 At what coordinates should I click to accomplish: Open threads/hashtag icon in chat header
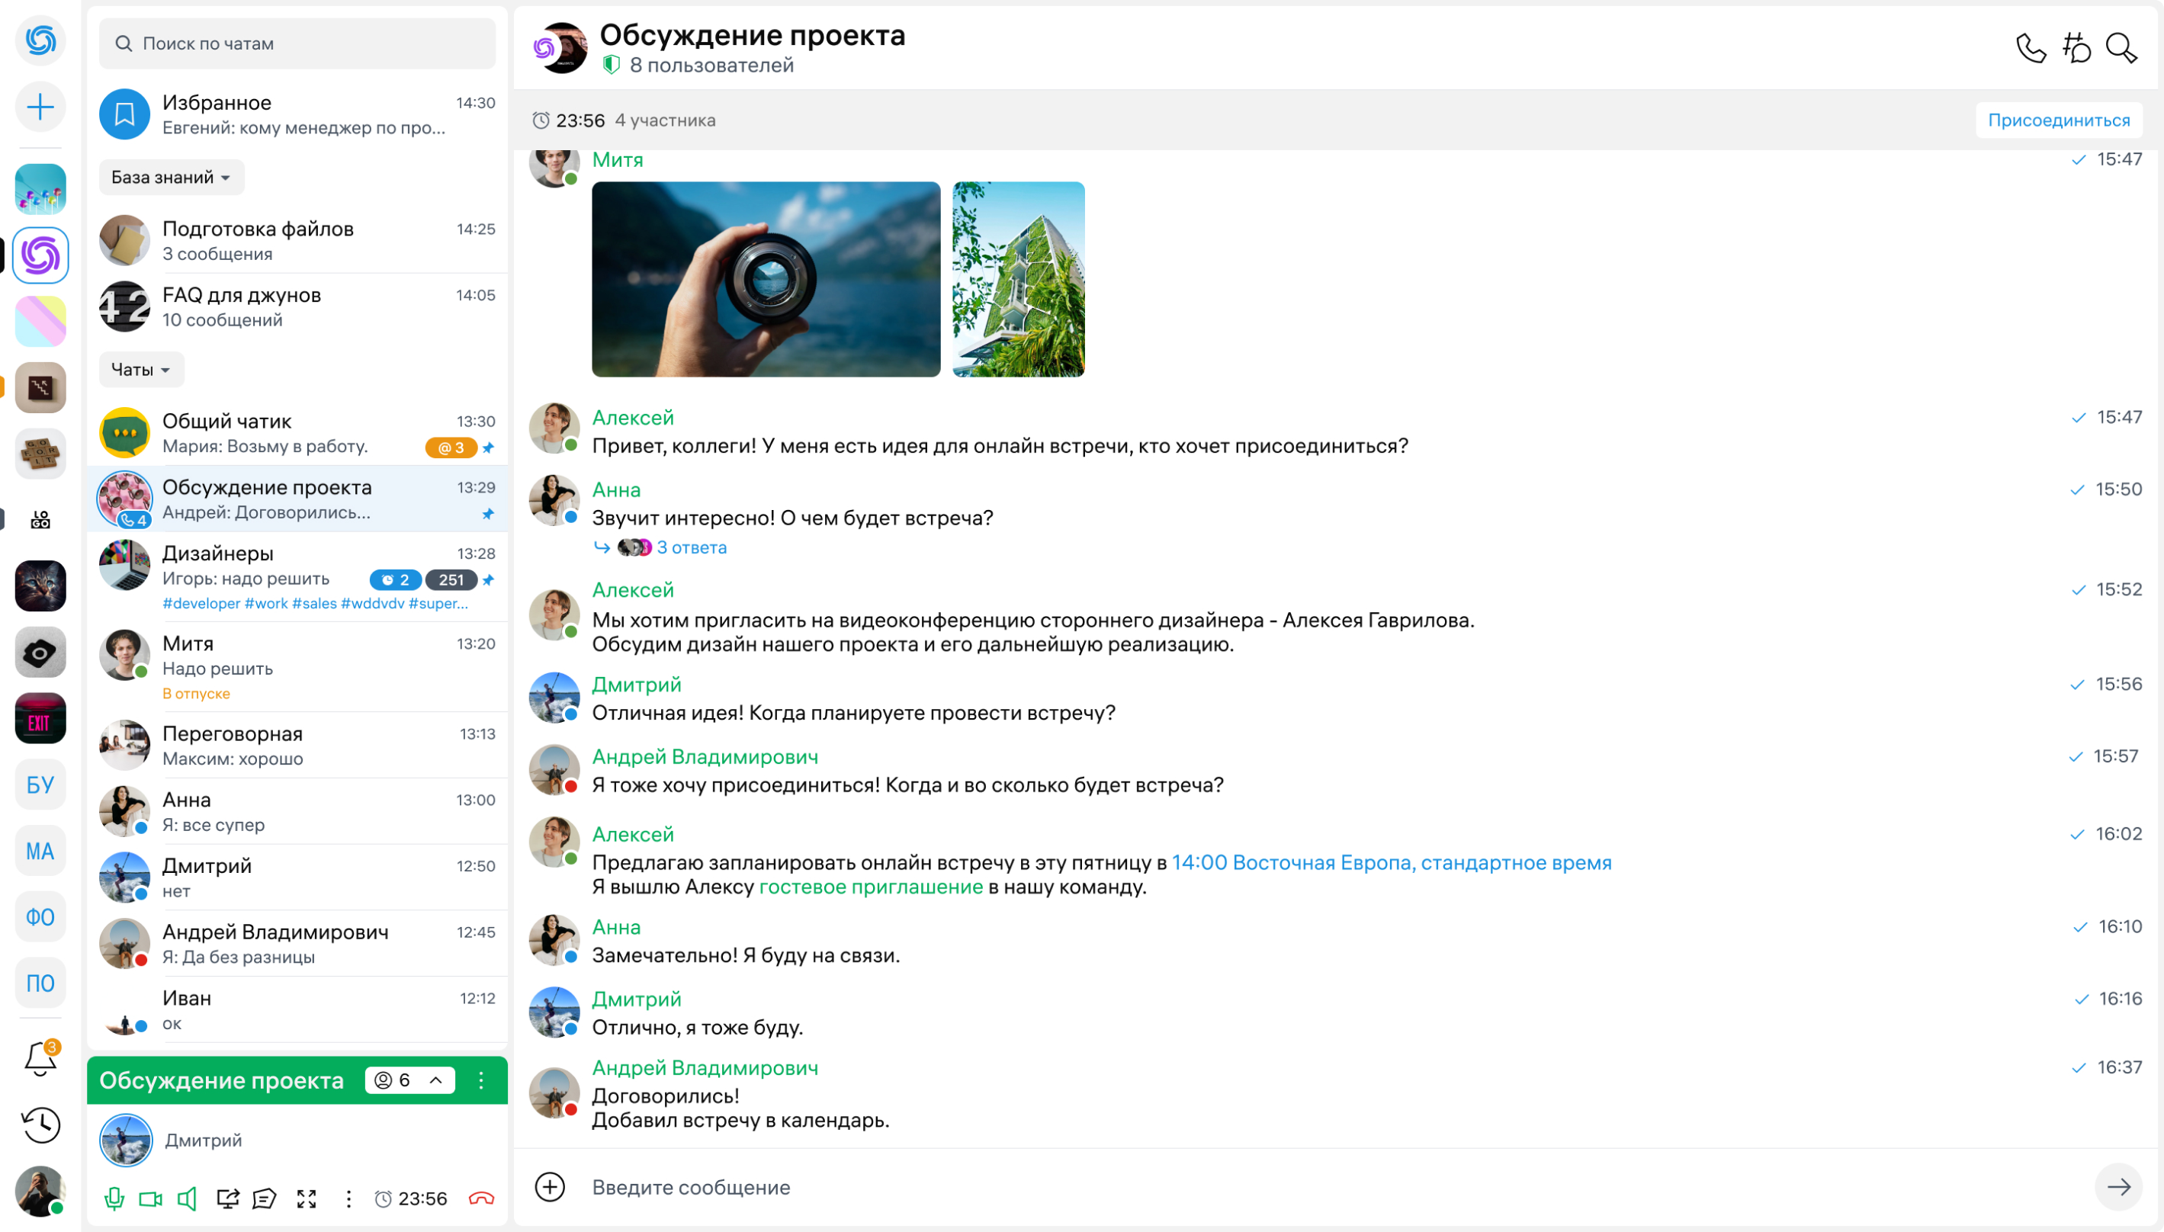[2076, 48]
